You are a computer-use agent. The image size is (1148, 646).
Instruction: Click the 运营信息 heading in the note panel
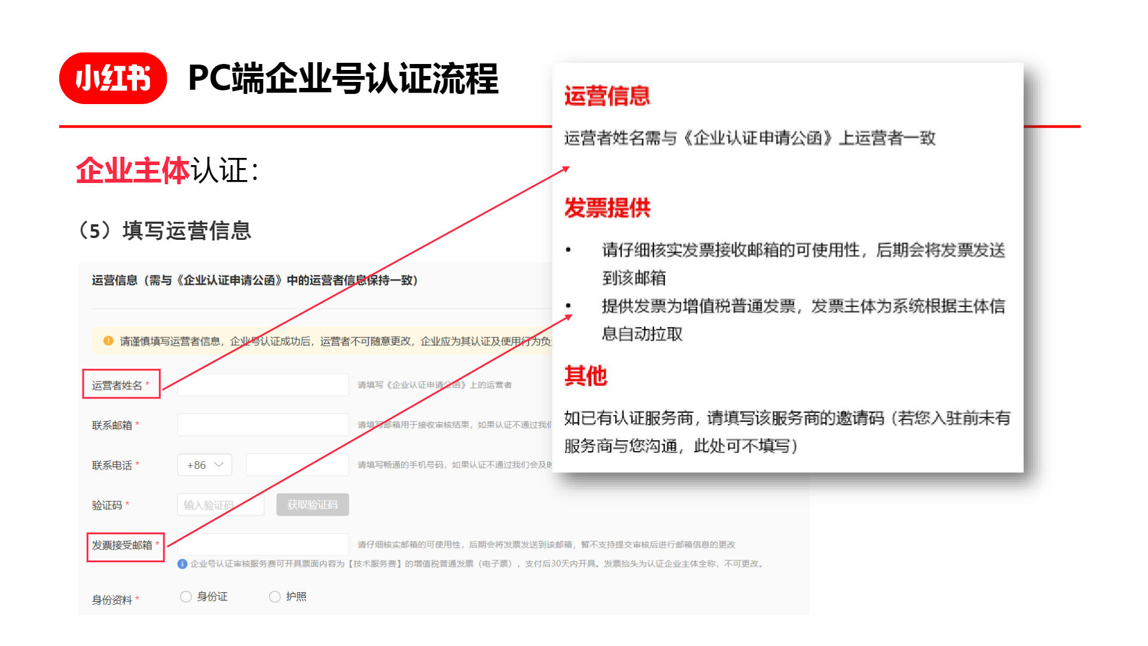click(x=607, y=96)
